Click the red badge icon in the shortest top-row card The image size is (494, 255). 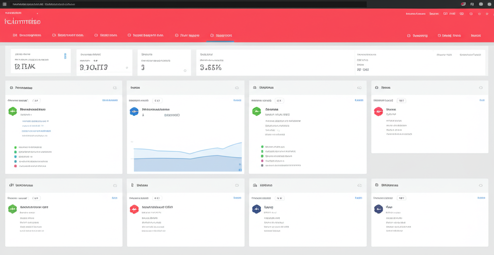[378, 111]
